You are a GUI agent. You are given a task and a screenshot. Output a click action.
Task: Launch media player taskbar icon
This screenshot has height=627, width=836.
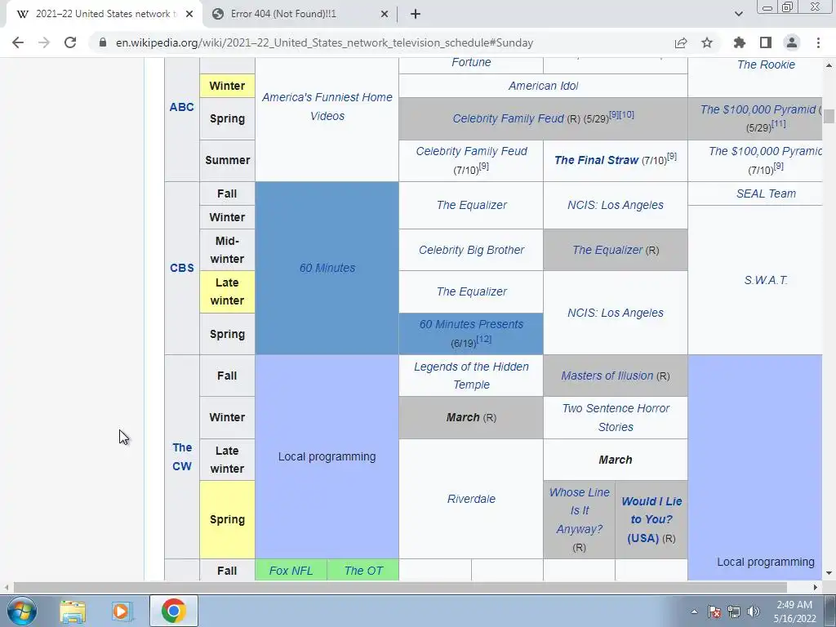pyautogui.click(x=121, y=611)
